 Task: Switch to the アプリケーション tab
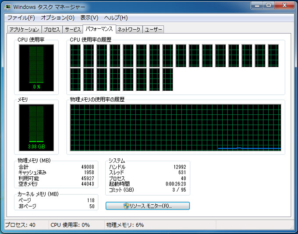25,30
